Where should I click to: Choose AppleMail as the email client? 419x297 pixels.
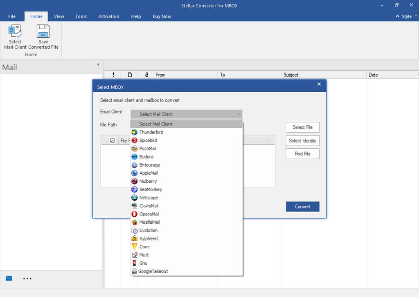pyautogui.click(x=150, y=173)
